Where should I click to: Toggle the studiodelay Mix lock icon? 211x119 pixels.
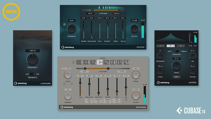pos(126,100)
